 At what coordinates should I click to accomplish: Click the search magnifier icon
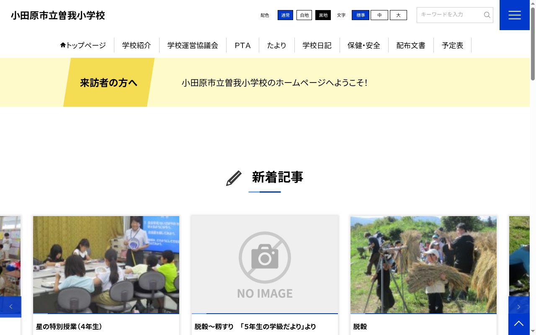(x=487, y=15)
